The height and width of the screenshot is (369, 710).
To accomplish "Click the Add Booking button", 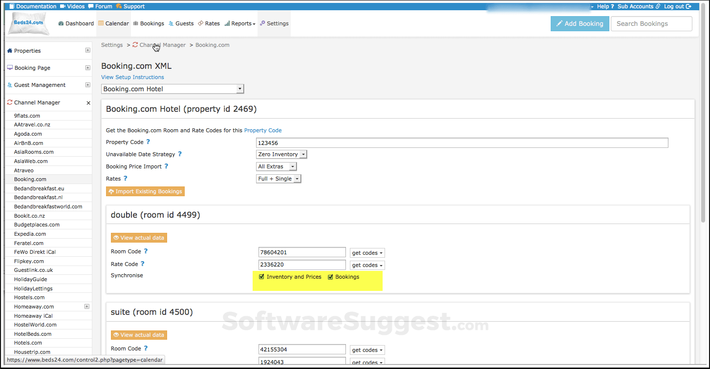I will tap(580, 23).
